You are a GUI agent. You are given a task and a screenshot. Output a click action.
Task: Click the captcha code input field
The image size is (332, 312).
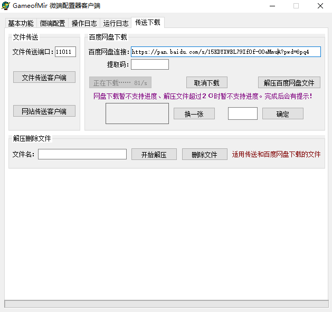[x=242, y=114]
